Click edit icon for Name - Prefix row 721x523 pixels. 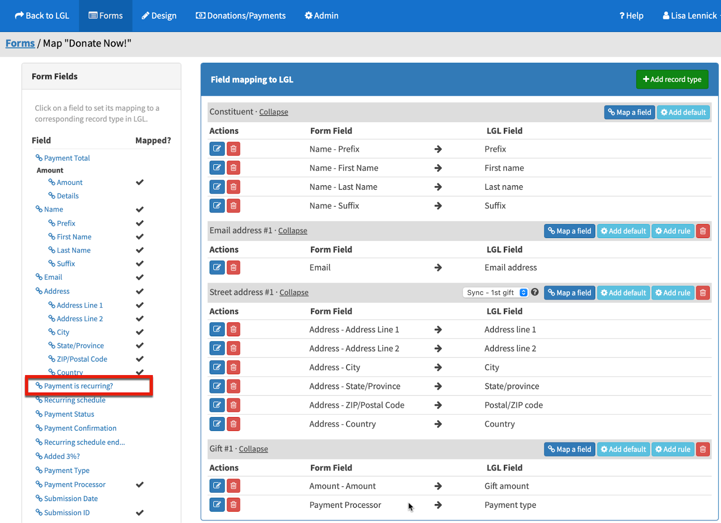coord(217,149)
